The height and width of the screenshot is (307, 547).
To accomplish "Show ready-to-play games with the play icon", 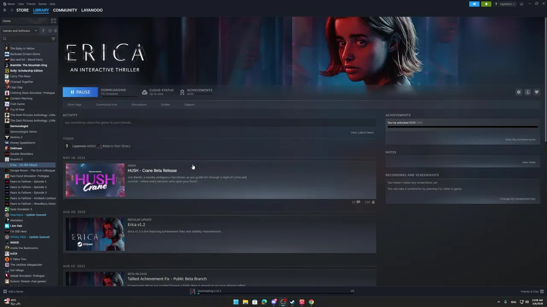I will click(x=56, y=31).
